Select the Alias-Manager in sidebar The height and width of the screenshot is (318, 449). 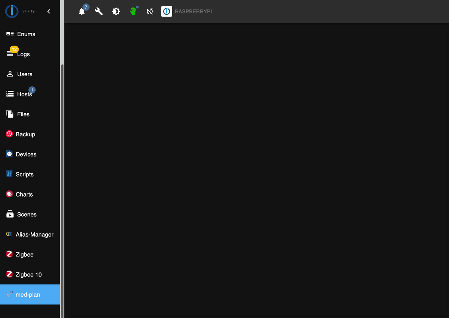click(34, 234)
